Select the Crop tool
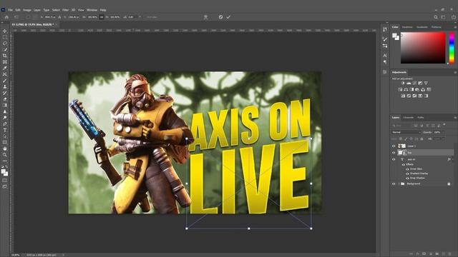Image resolution: width=458 pixels, height=257 pixels. click(5, 56)
